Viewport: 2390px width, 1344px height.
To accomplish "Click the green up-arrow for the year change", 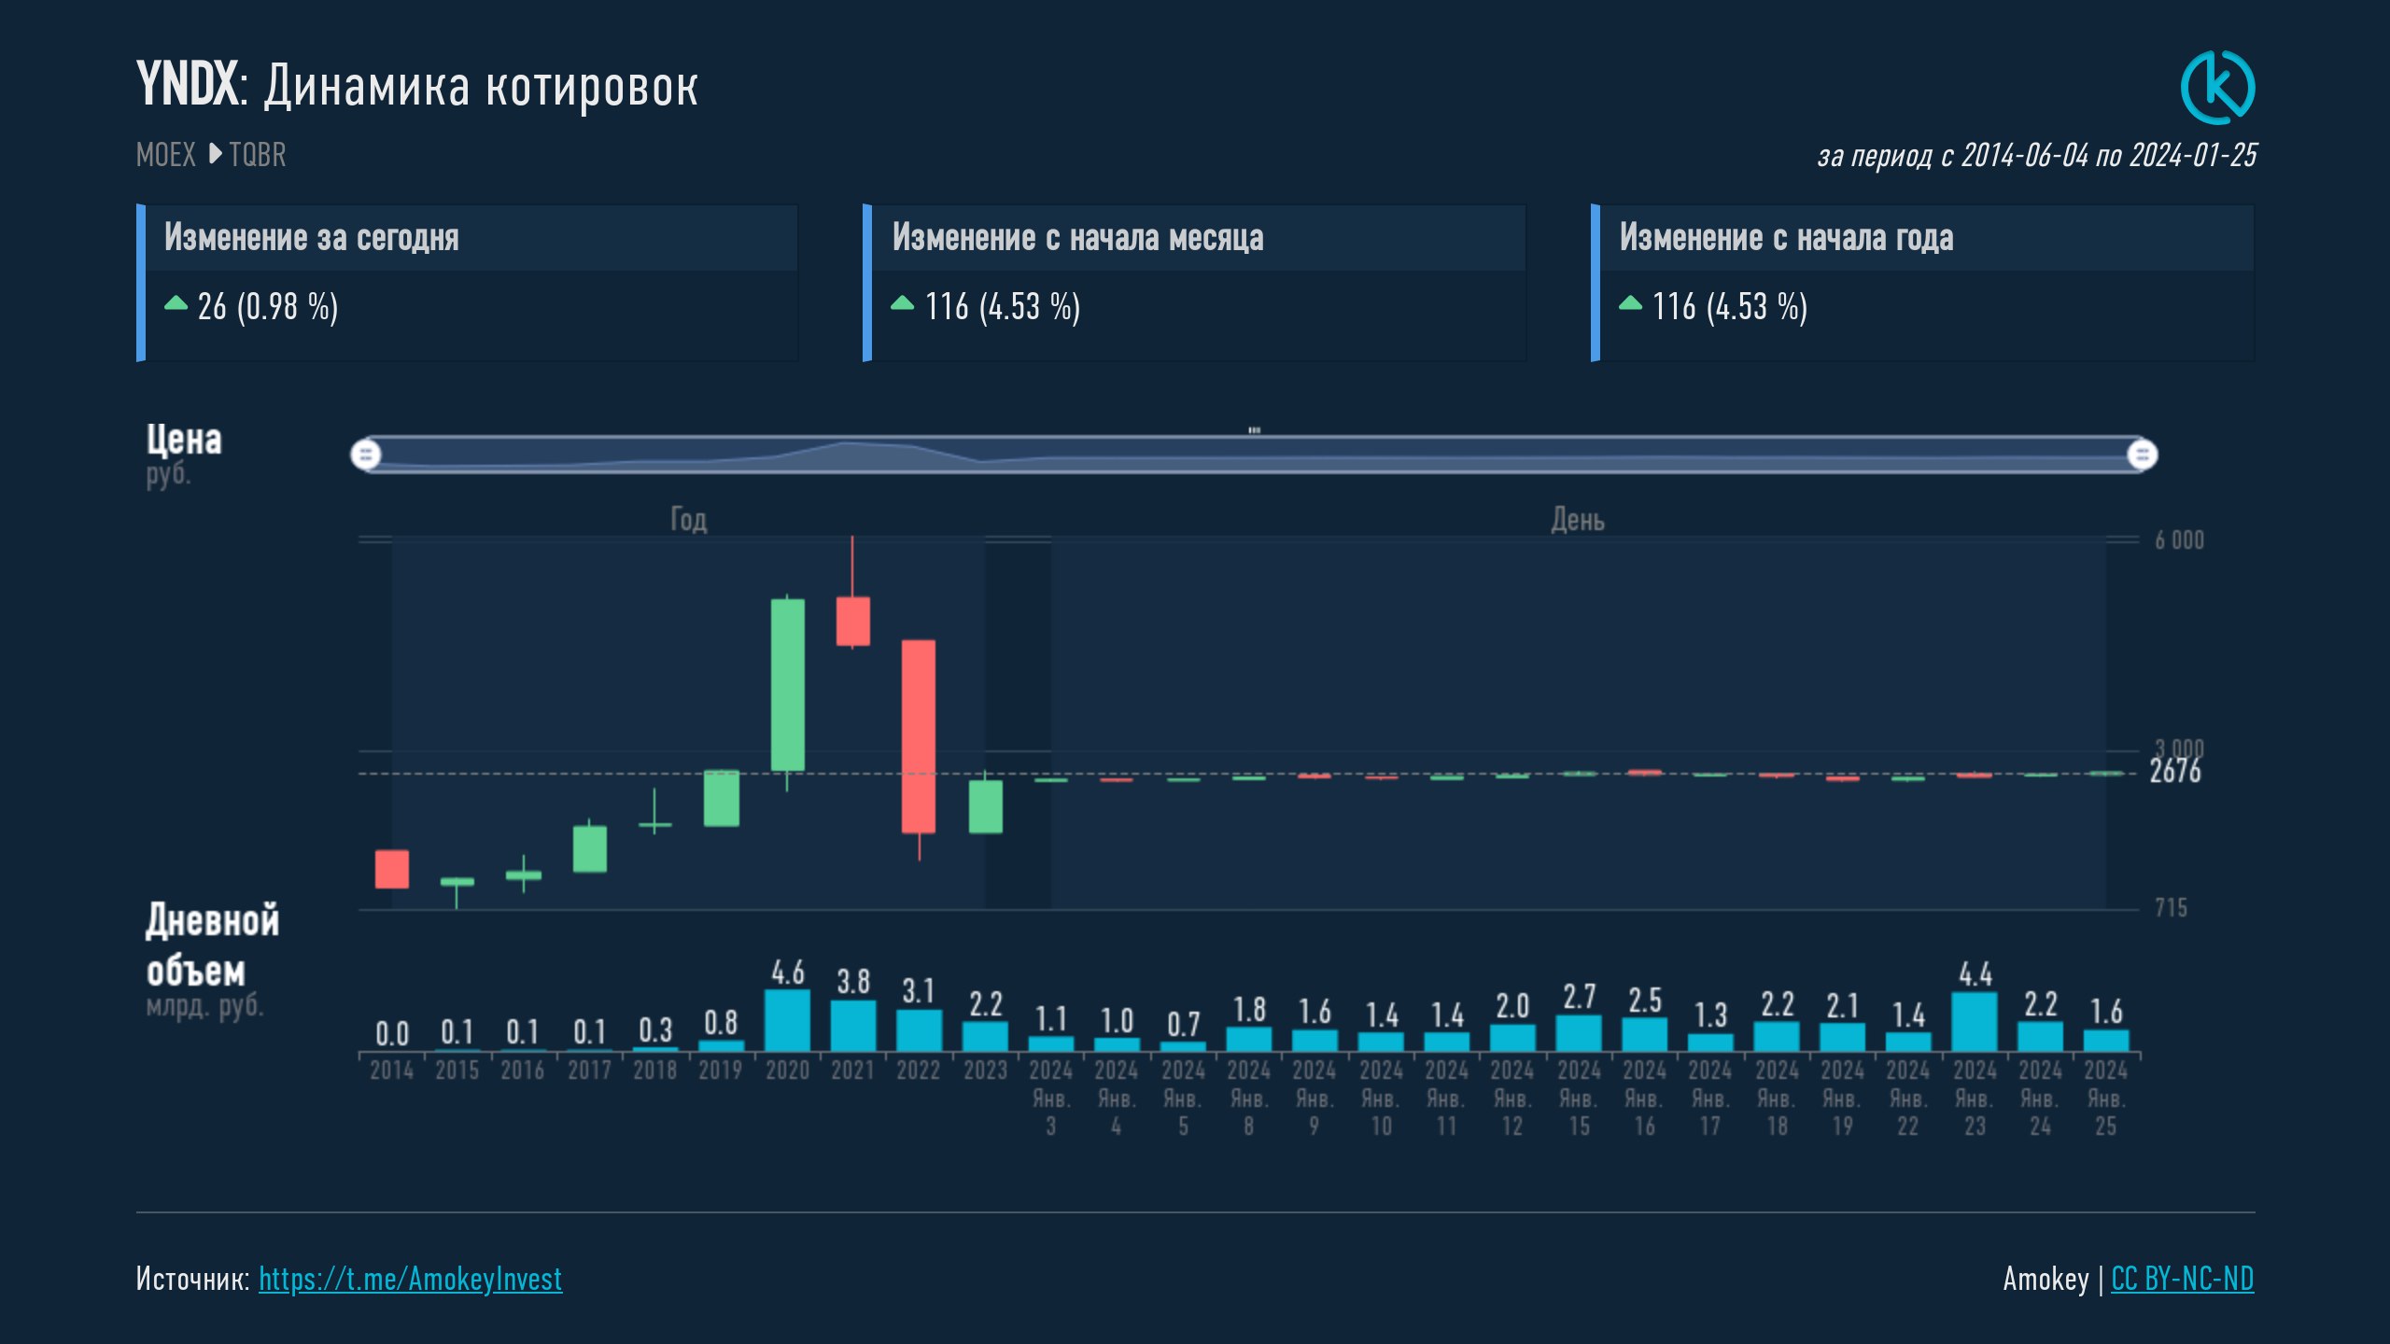I will click(x=1629, y=303).
